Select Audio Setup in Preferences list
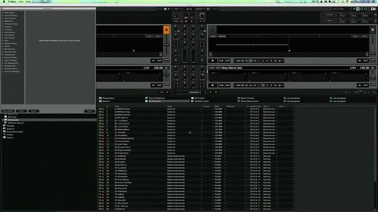Screen dimensions: 378x212 [9, 13]
